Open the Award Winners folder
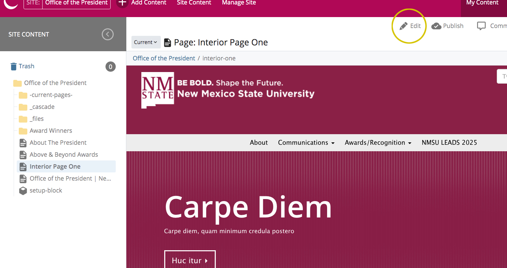This screenshot has width=507, height=268. coord(51,131)
